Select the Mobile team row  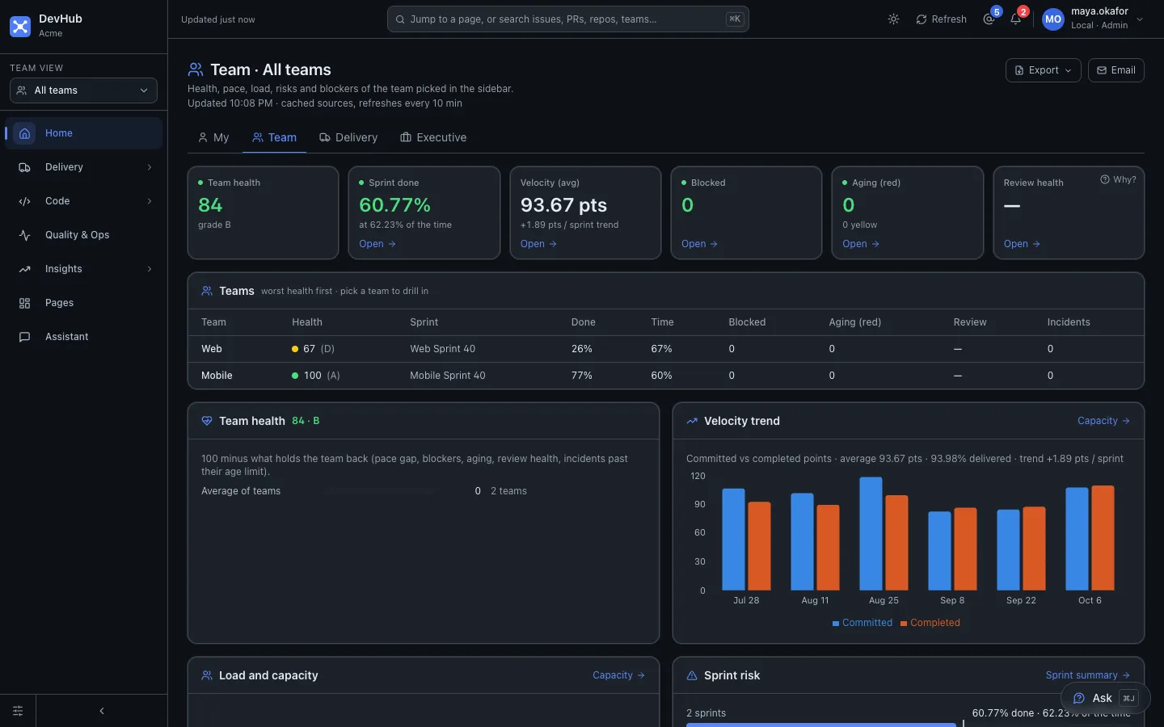pyautogui.click(x=666, y=376)
